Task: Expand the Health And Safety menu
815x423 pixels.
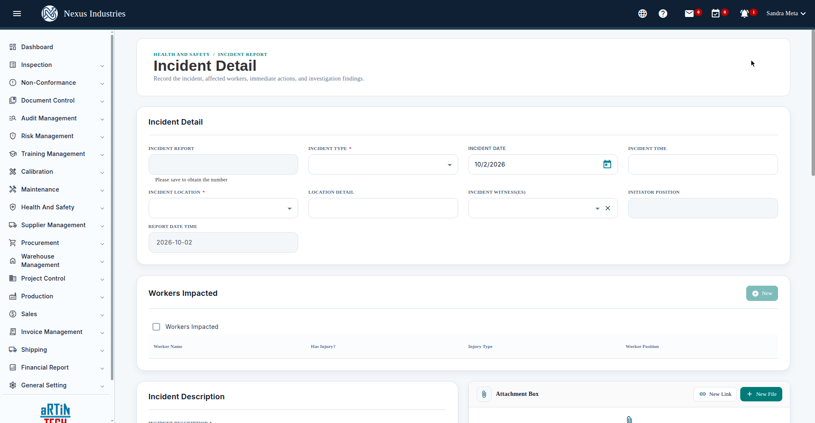Action: pos(56,207)
